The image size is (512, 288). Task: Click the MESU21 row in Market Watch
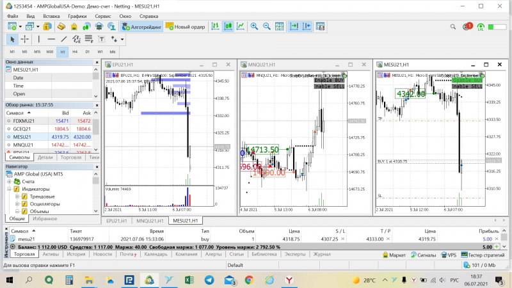pyautogui.click(x=22, y=136)
